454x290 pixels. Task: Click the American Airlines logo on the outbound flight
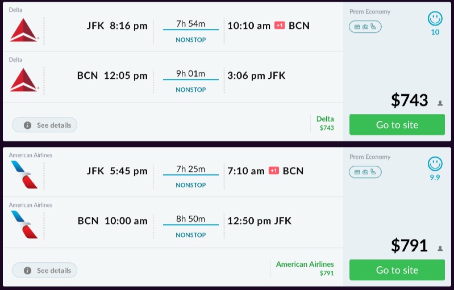pyautogui.click(x=24, y=174)
